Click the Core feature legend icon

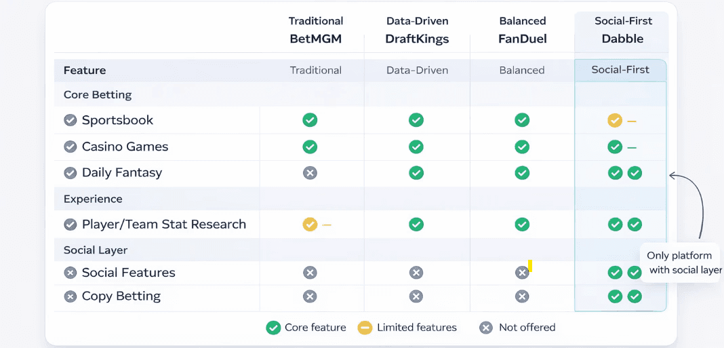click(x=273, y=328)
